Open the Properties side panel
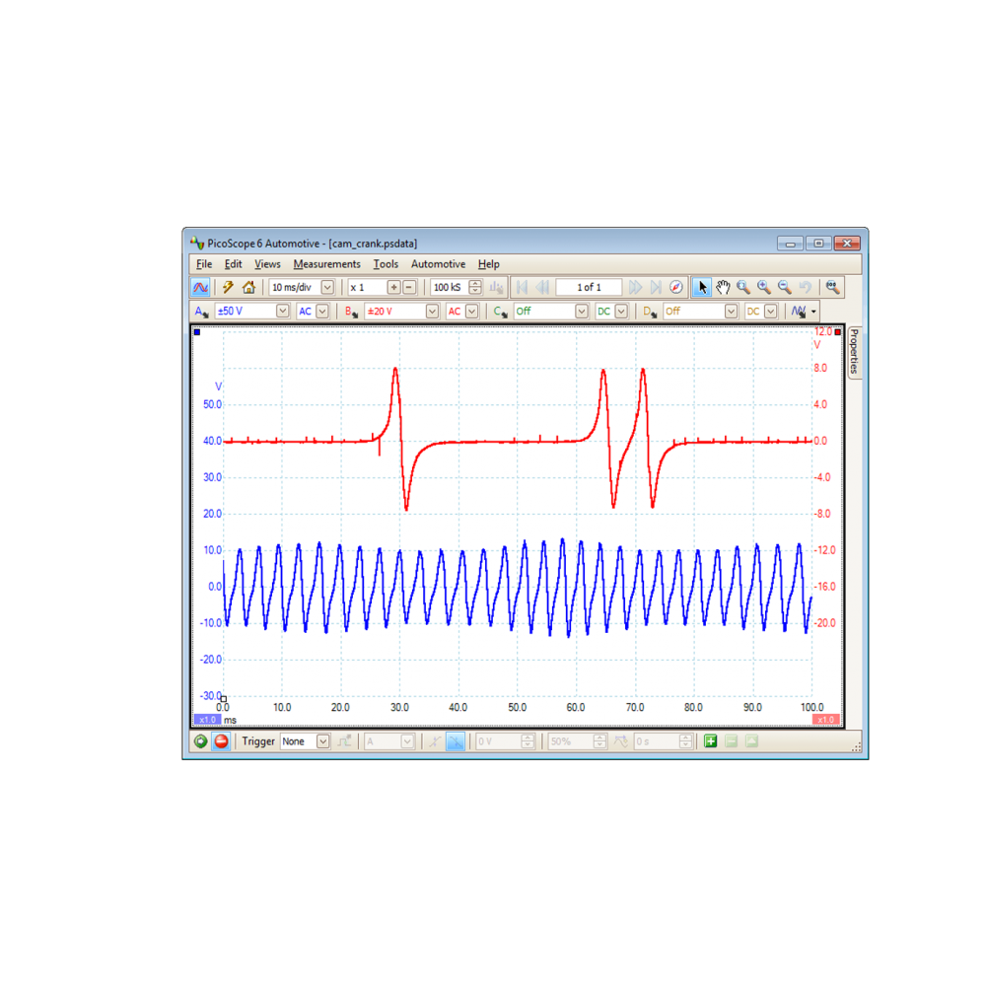Viewport: 986px width, 986px height. 854,350
